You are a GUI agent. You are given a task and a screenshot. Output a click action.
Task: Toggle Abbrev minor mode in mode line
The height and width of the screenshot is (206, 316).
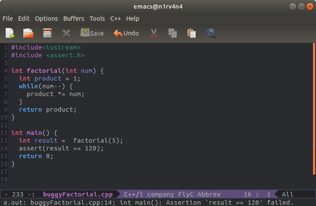tap(208, 194)
